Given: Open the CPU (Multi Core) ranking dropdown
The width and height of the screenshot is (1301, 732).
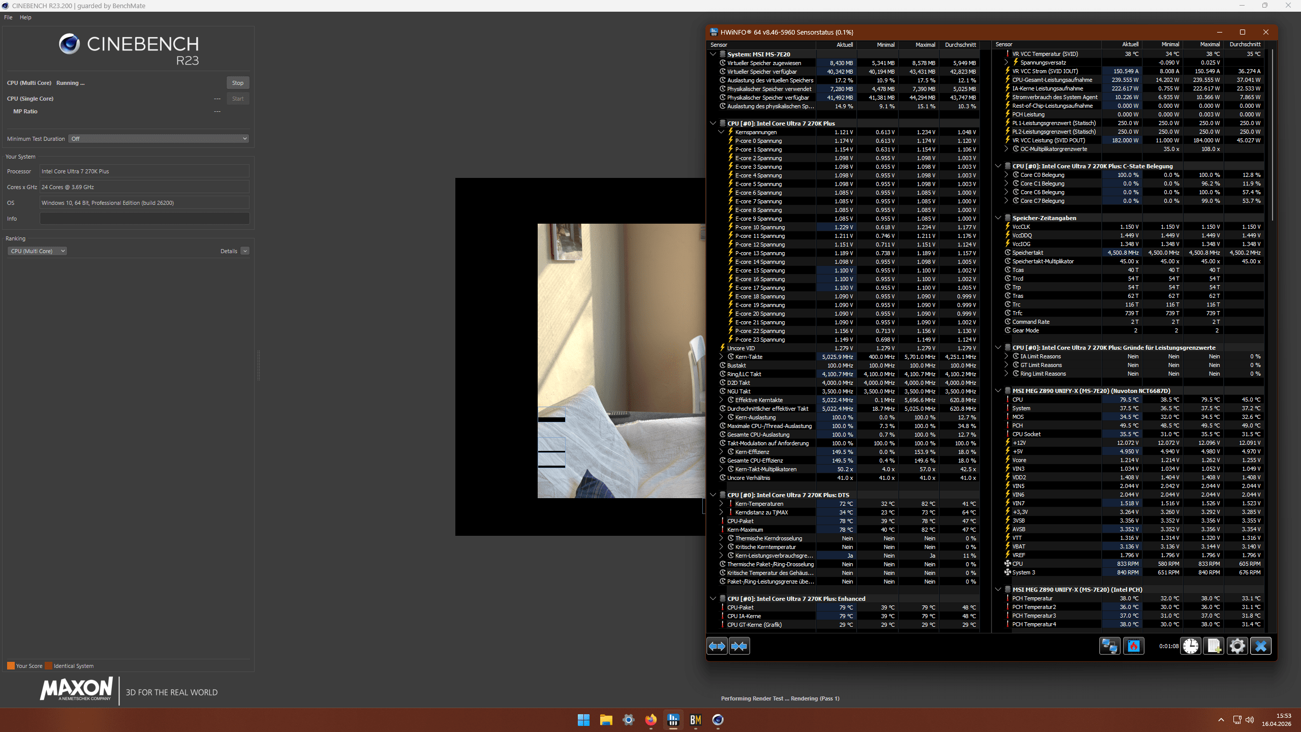Looking at the screenshot, I should pyautogui.click(x=37, y=251).
